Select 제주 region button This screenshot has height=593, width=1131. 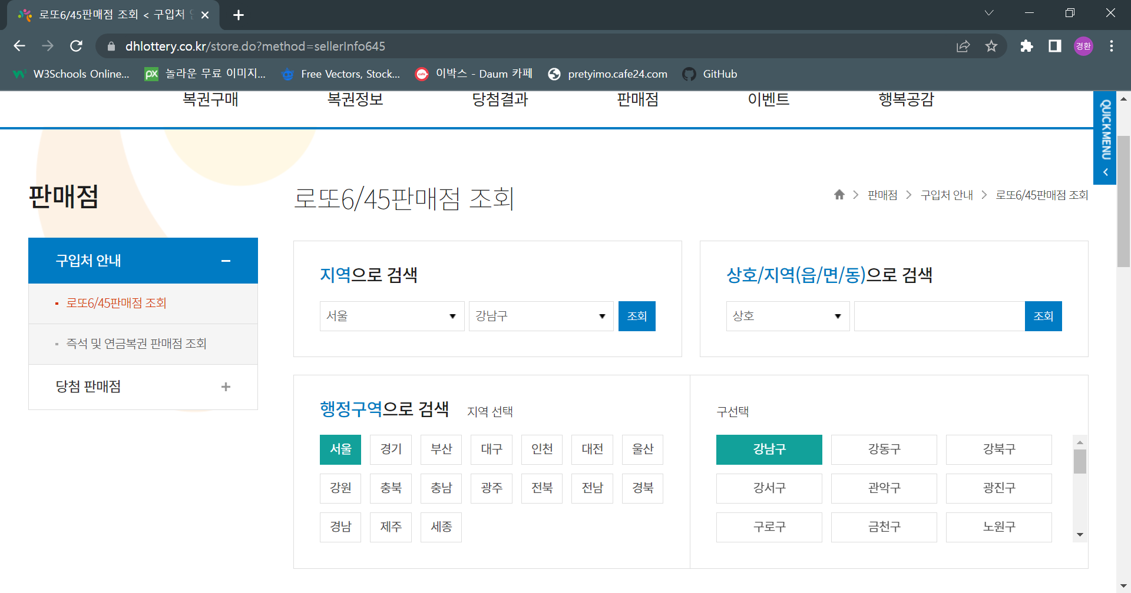point(391,527)
